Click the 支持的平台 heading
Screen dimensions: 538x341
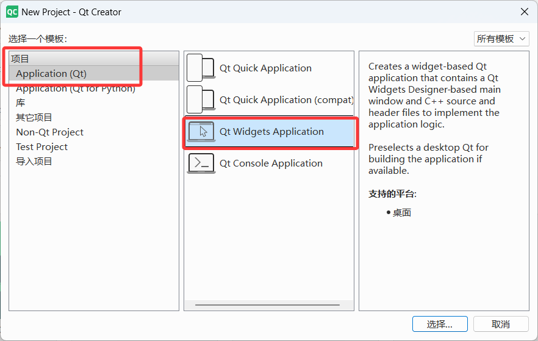[392, 194]
